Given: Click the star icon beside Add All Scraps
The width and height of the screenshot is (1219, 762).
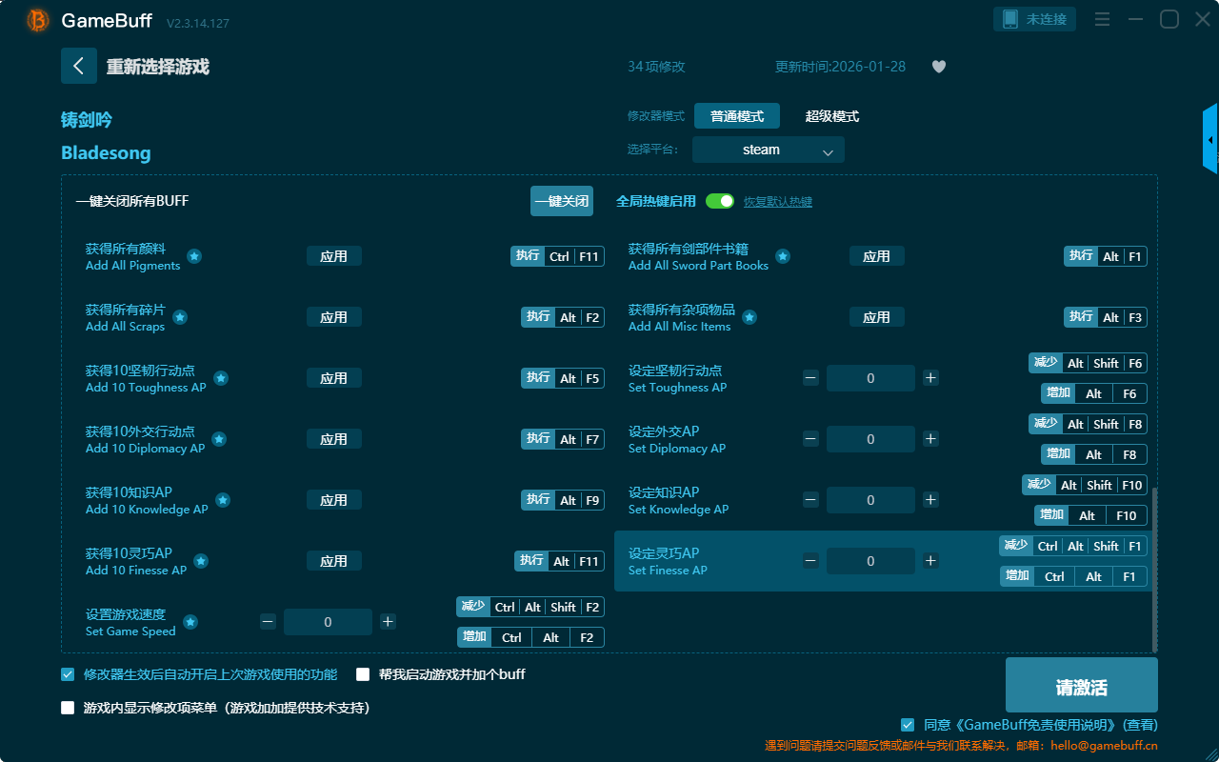Looking at the screenshot, I should point(179,317).
